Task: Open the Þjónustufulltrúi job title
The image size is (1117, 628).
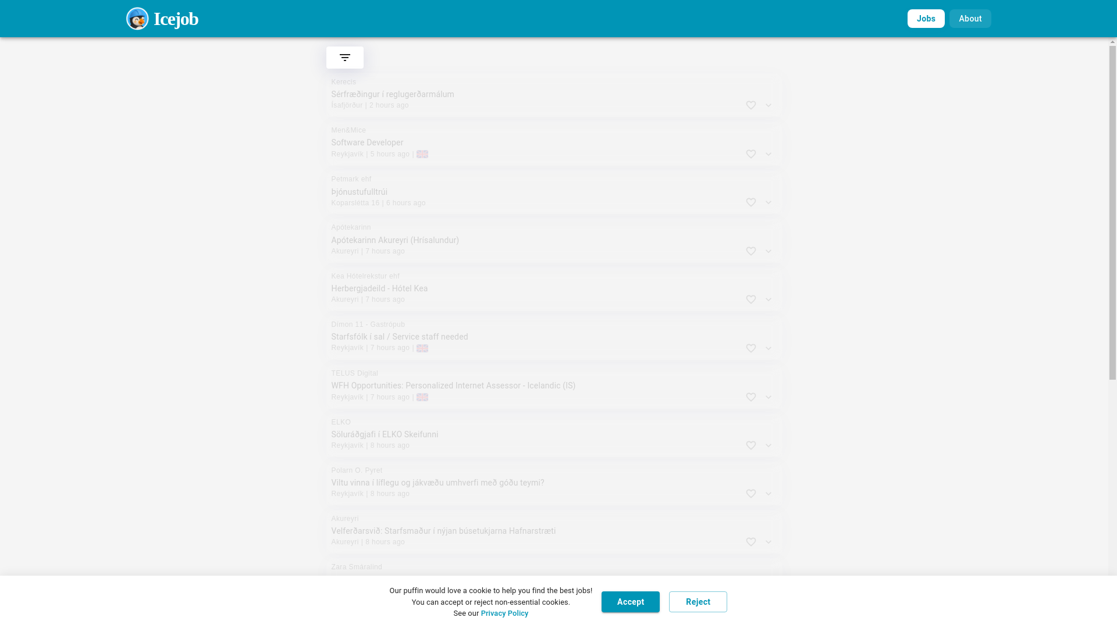Action: (359, 192)
